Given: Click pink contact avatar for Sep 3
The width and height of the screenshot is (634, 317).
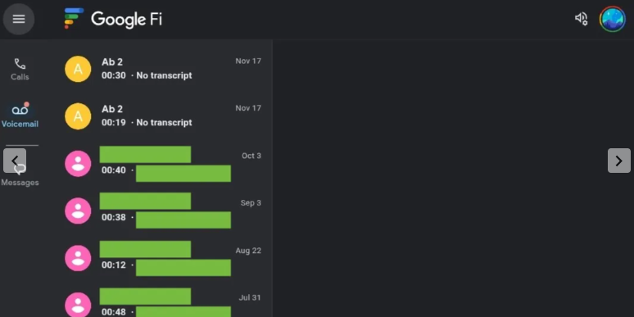Looking at the screenshot, I should point(78,211).
